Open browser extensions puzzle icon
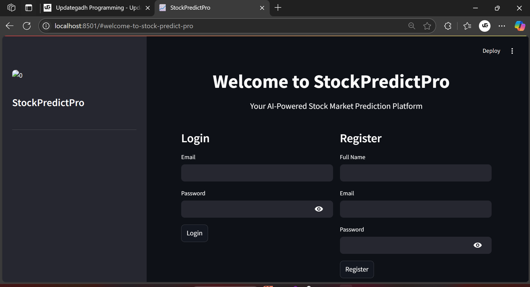Image resolution: width=530 pixels, height=287 pixels. coord(448,26)
